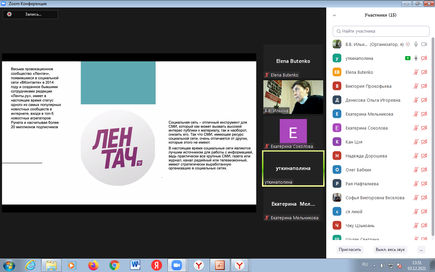Image resolution: width=435 pixels, height=272 pixels.
Task: Click Чжу Цзыюань's muted microphone icon
Action: [416, 225]
